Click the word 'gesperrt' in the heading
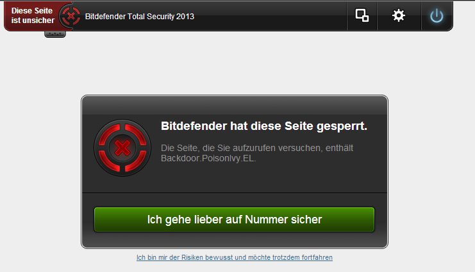The image size is (475, 272). coord(342,127)
